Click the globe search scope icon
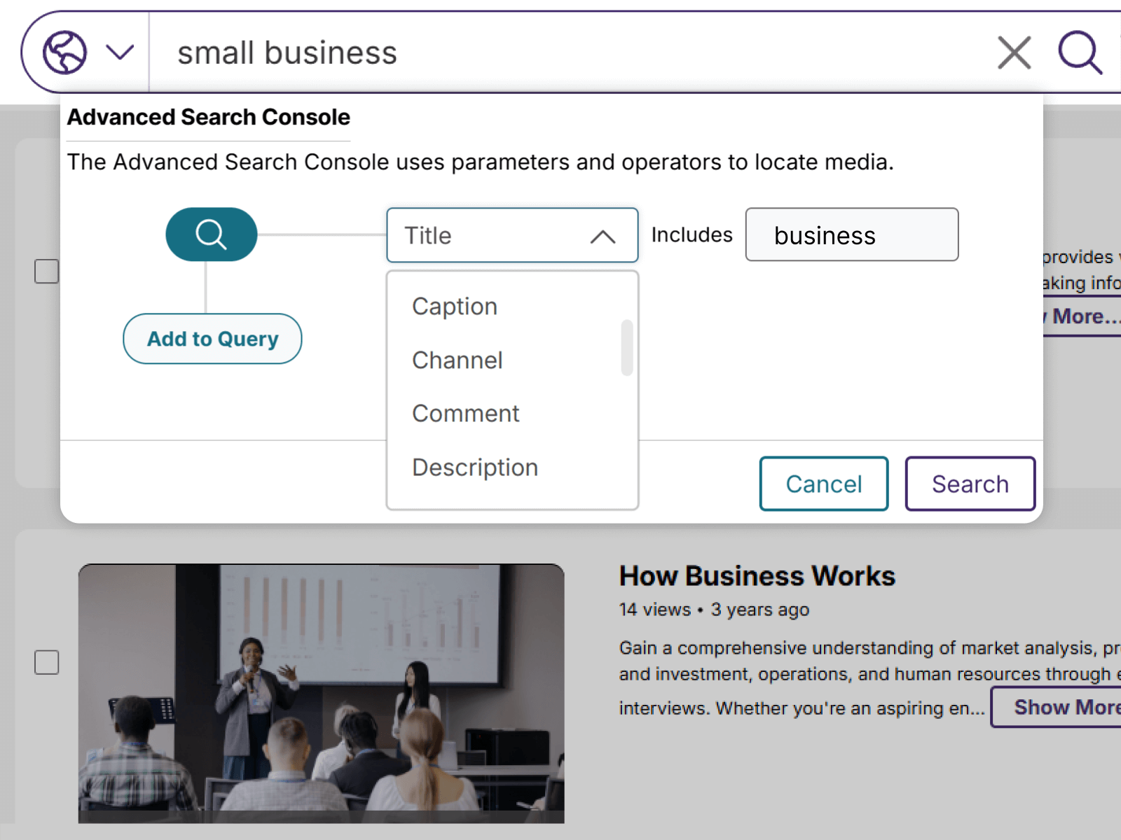 click(64, 52)
